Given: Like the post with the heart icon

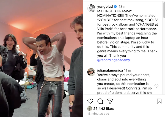Looking at the screenshot, I should tap(90, 101).
